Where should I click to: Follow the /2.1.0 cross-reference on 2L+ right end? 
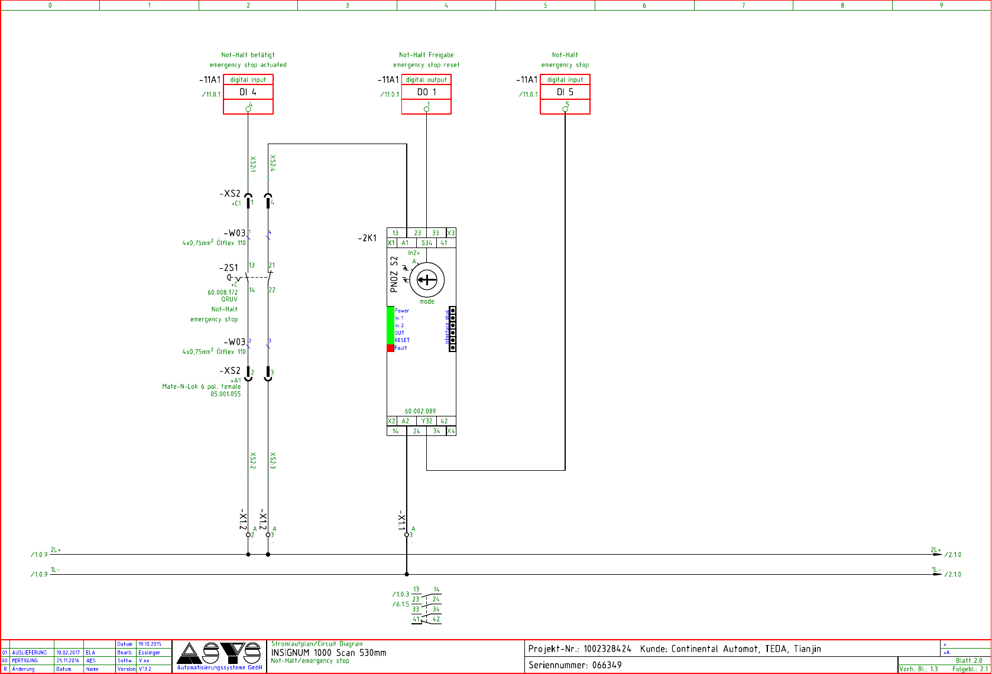click(x=953, y=555)
